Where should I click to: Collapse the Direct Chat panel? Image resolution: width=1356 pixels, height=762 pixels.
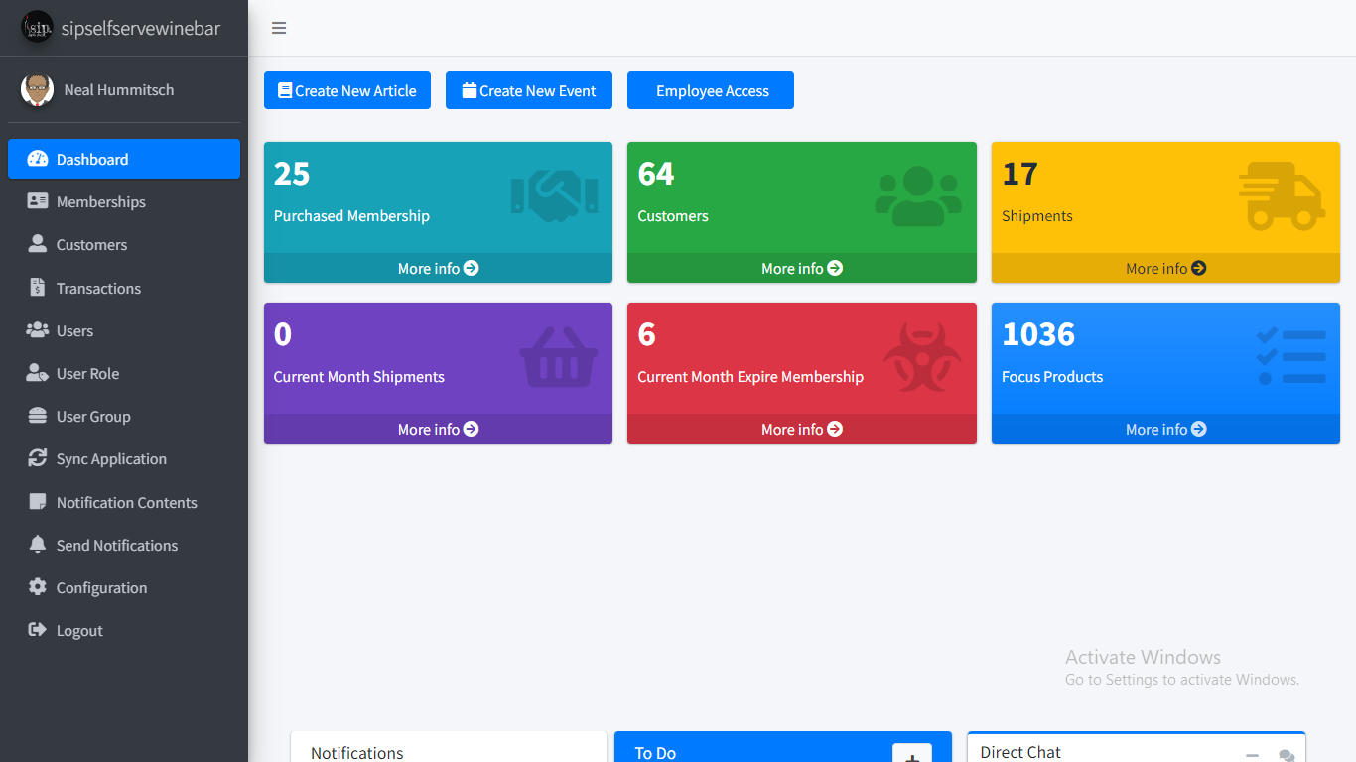(x=1253, y=755)
